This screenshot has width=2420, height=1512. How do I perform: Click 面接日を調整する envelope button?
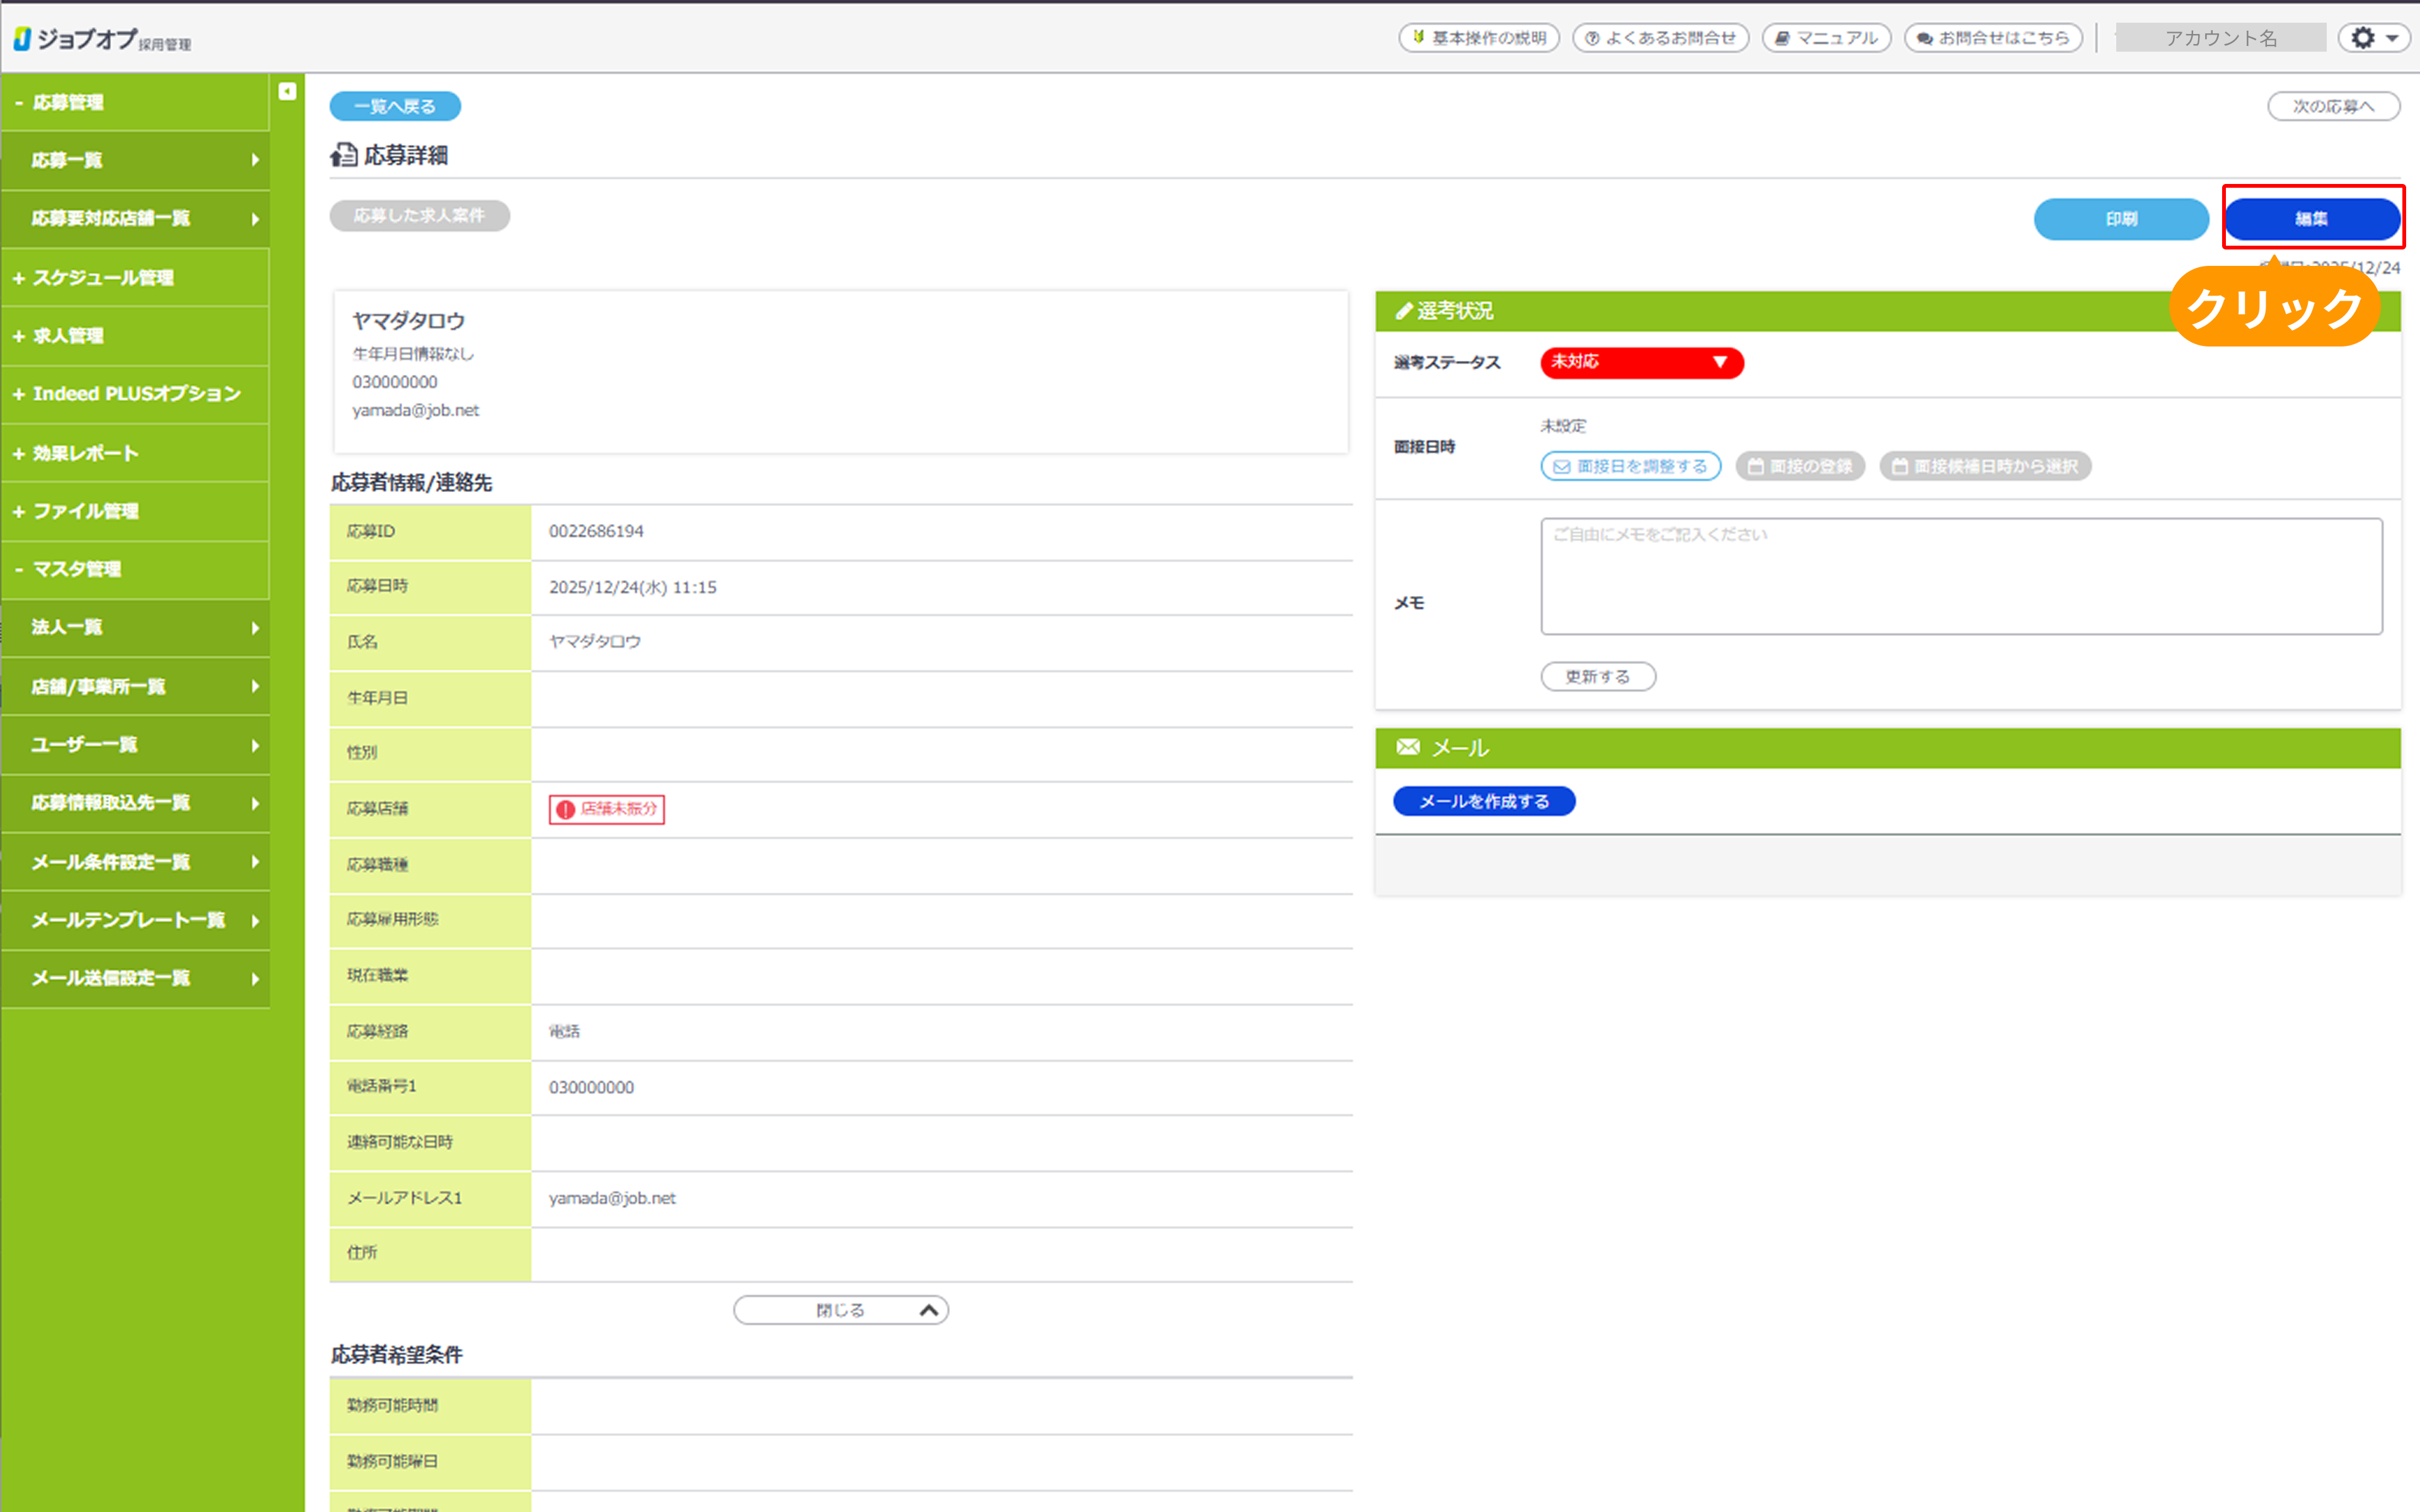tap(1630, 467)
